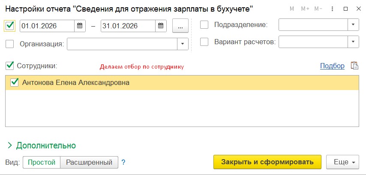
Task: Click the start date input field
Action: tap(46, 26)
